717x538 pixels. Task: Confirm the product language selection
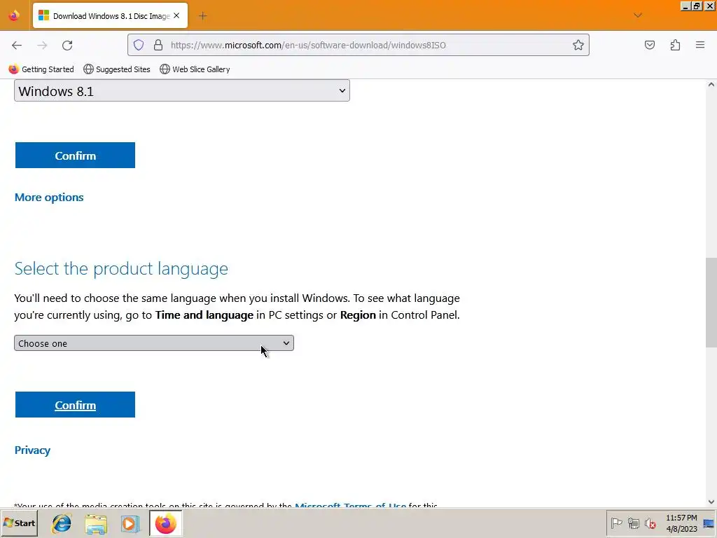75,405
